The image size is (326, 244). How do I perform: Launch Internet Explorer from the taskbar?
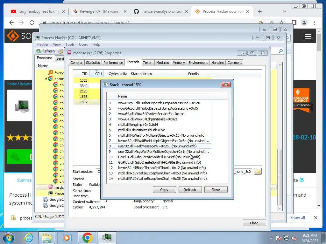click(x=28, y=238)
